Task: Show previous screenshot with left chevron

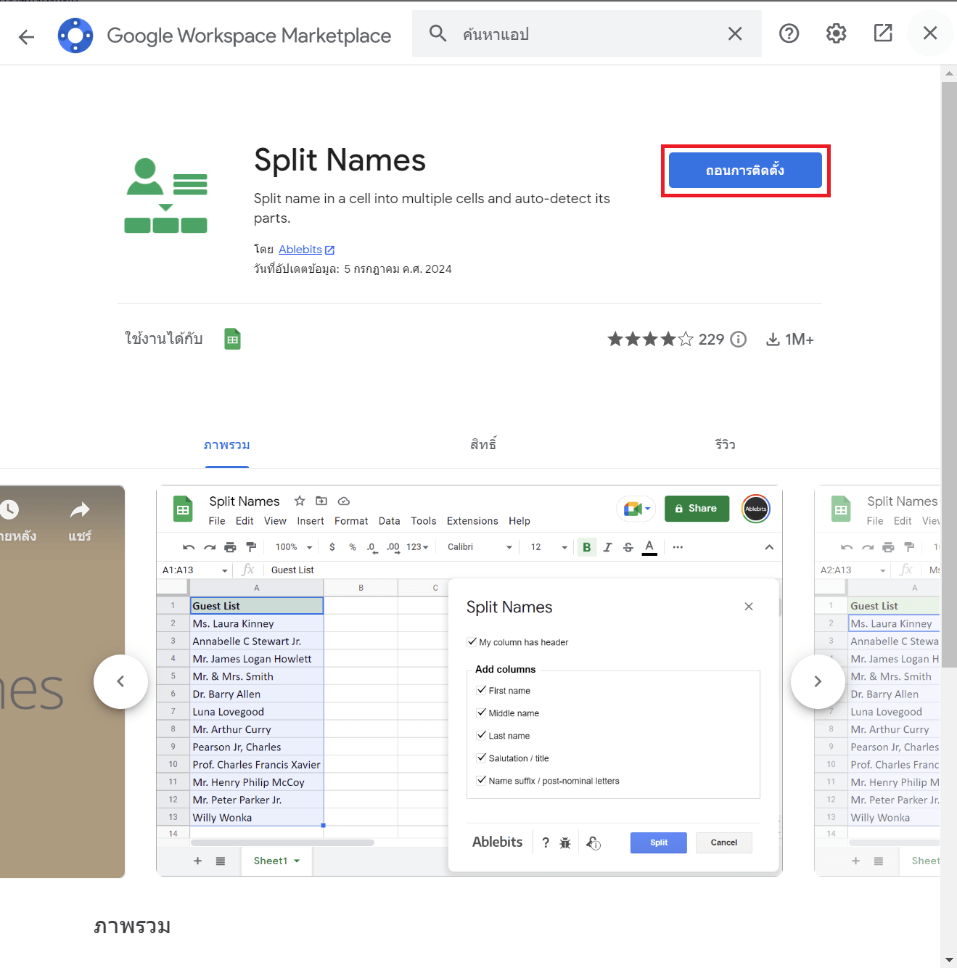Action: 120,681
